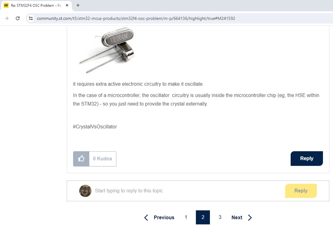Click the right chevron beside Next

(250, 218)
